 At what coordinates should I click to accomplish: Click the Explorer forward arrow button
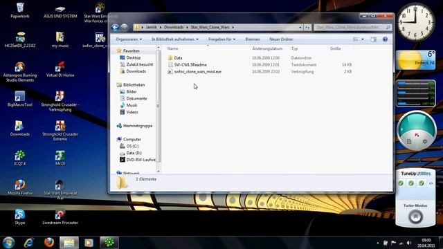(x=125, y=27)
